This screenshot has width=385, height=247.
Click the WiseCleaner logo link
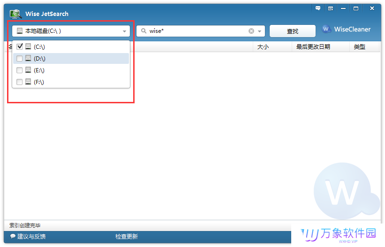point(346,29)
